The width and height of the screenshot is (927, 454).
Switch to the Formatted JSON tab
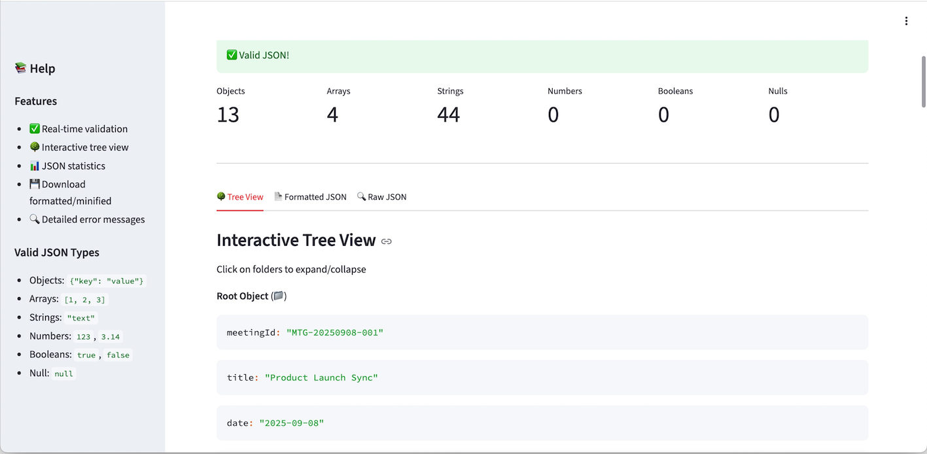[x=311, y=196]
